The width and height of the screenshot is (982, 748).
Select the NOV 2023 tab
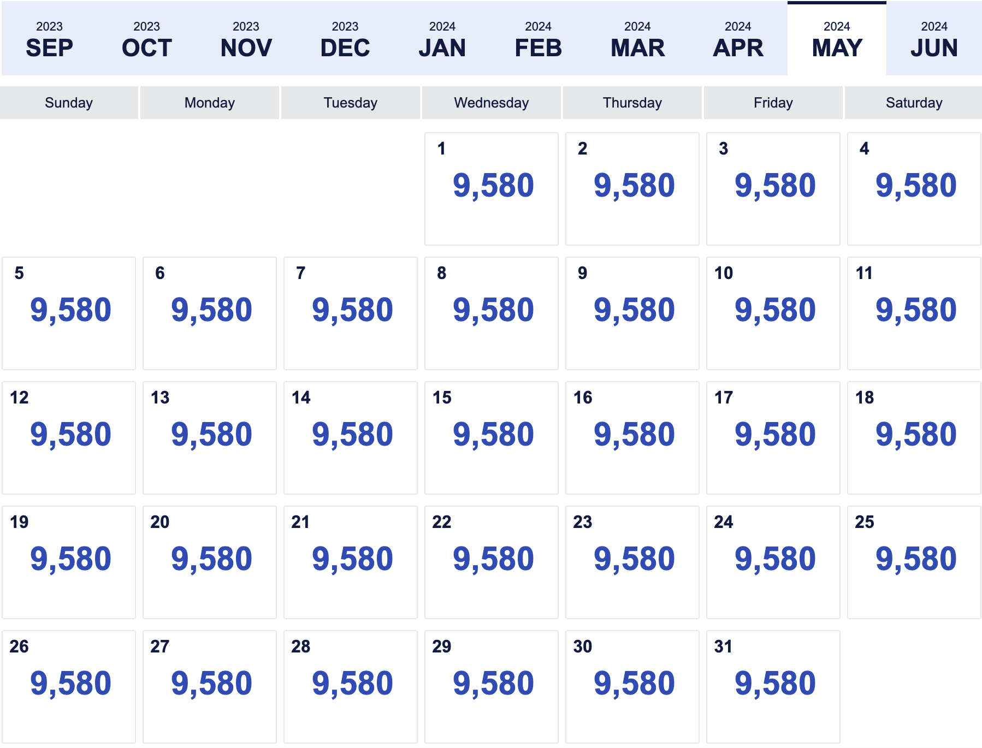click(x=246, y=39)
